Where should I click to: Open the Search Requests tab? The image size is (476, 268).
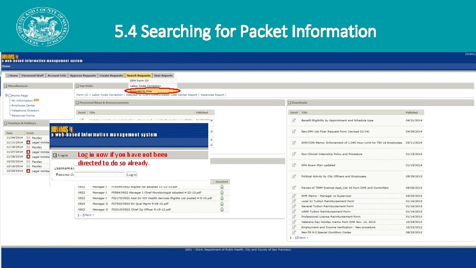tap(138, 75)
